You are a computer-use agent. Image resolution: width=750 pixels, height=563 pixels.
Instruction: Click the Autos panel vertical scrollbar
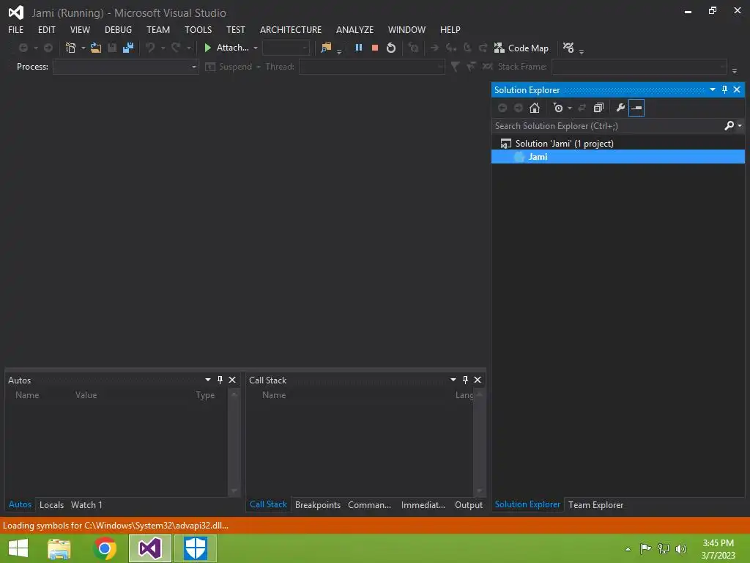[234, 443]
